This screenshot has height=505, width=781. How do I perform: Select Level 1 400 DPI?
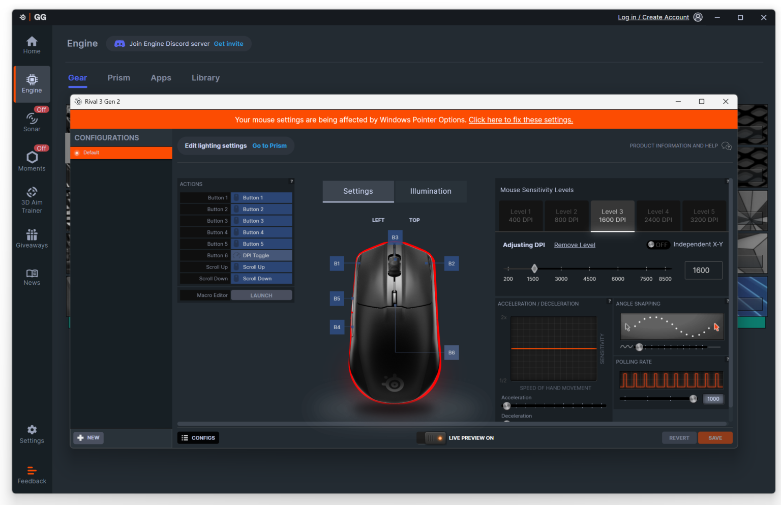(x=521, y=216)
